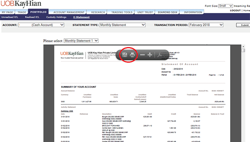Save the statement PDF using the disk icon
This screenshot has width=250, height=142.
(x=125, y=55)
